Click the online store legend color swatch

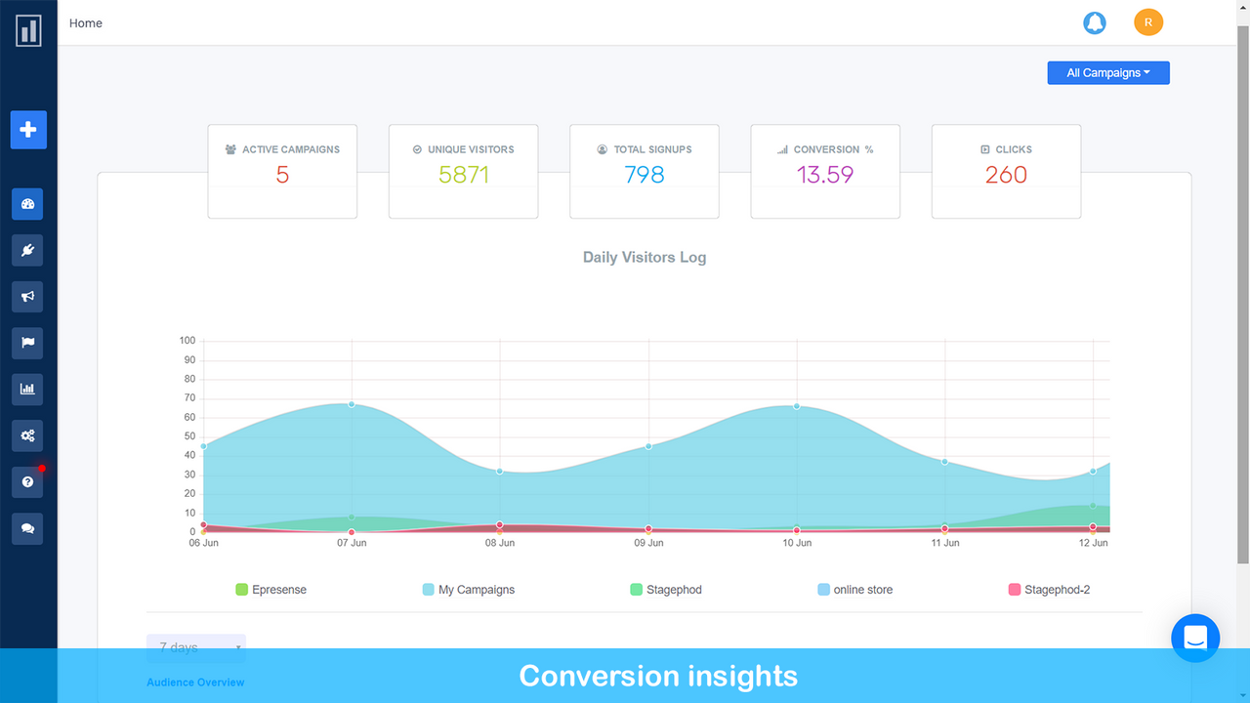pos(823,590)
